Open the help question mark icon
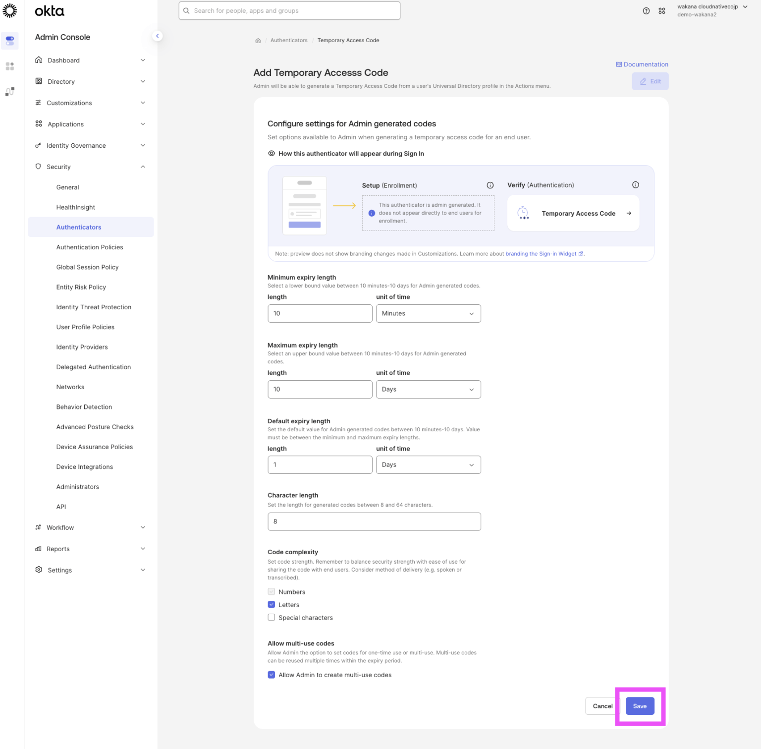The width and height of the screenshot is (761, 749). tap(646, 10)
